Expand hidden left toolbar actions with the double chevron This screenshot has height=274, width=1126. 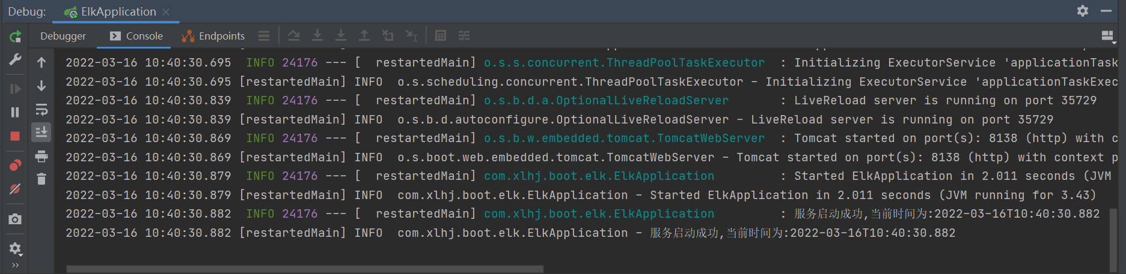pyautogui.click(x=15, y=265)
